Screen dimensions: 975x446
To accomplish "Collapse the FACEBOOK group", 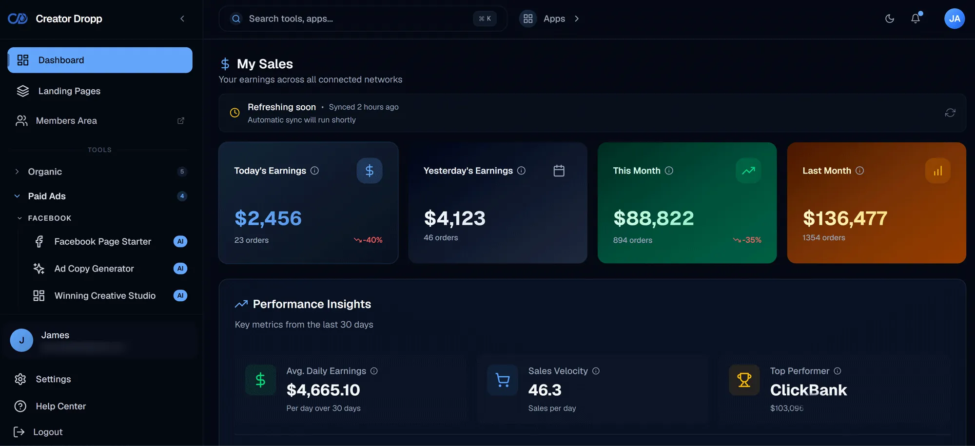I will (x=45, y=218).
